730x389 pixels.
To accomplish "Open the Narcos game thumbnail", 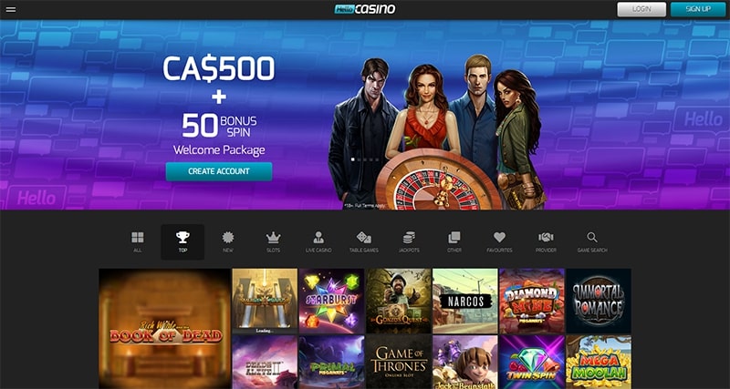I will coord(465,301).
